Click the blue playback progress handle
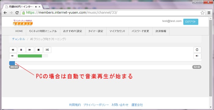 click(x=12, y=63)
